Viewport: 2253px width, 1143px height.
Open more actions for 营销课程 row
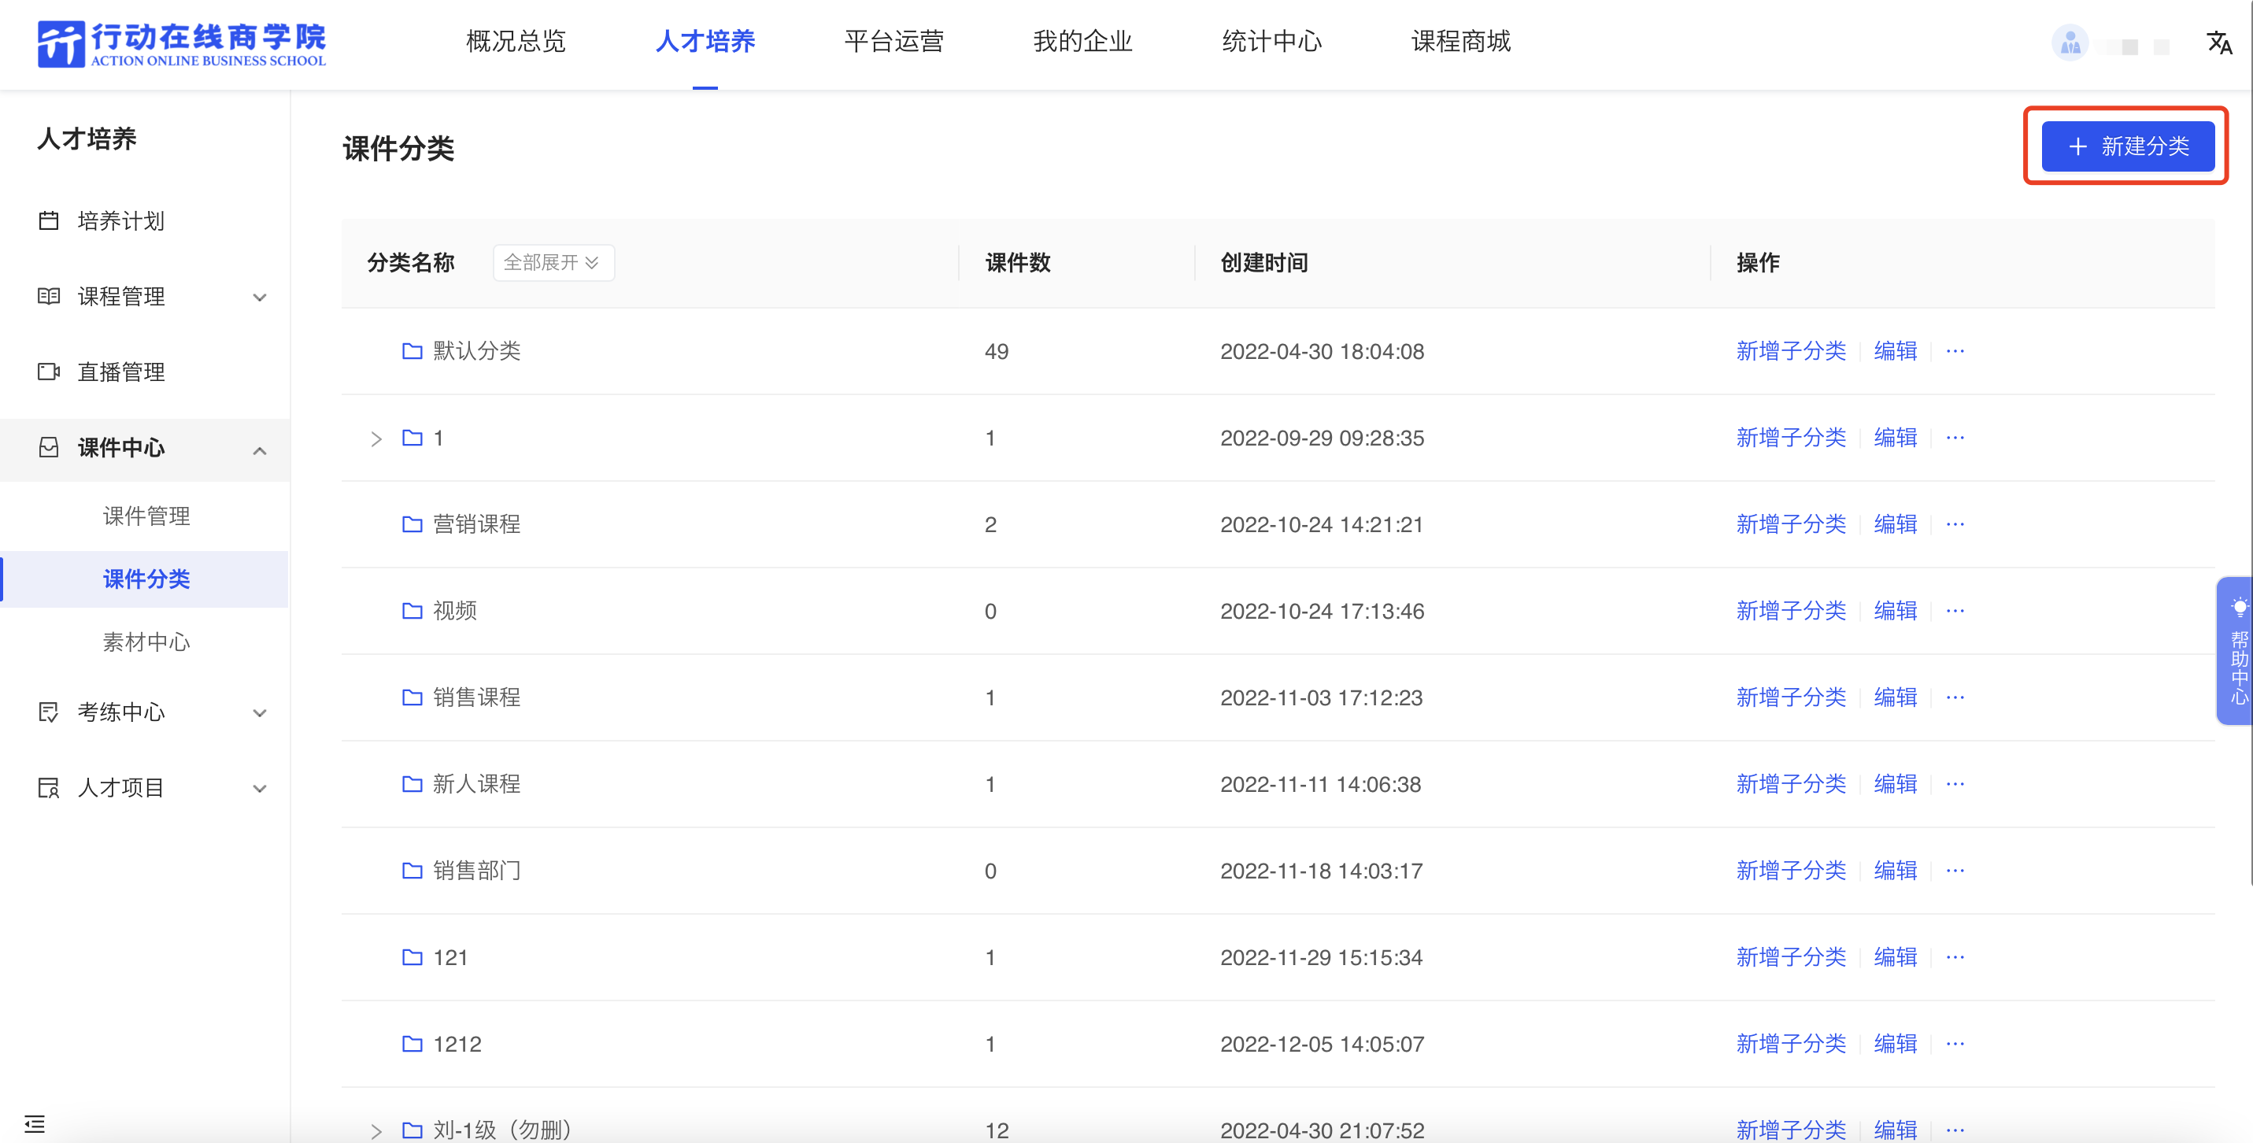point(1955,523)
